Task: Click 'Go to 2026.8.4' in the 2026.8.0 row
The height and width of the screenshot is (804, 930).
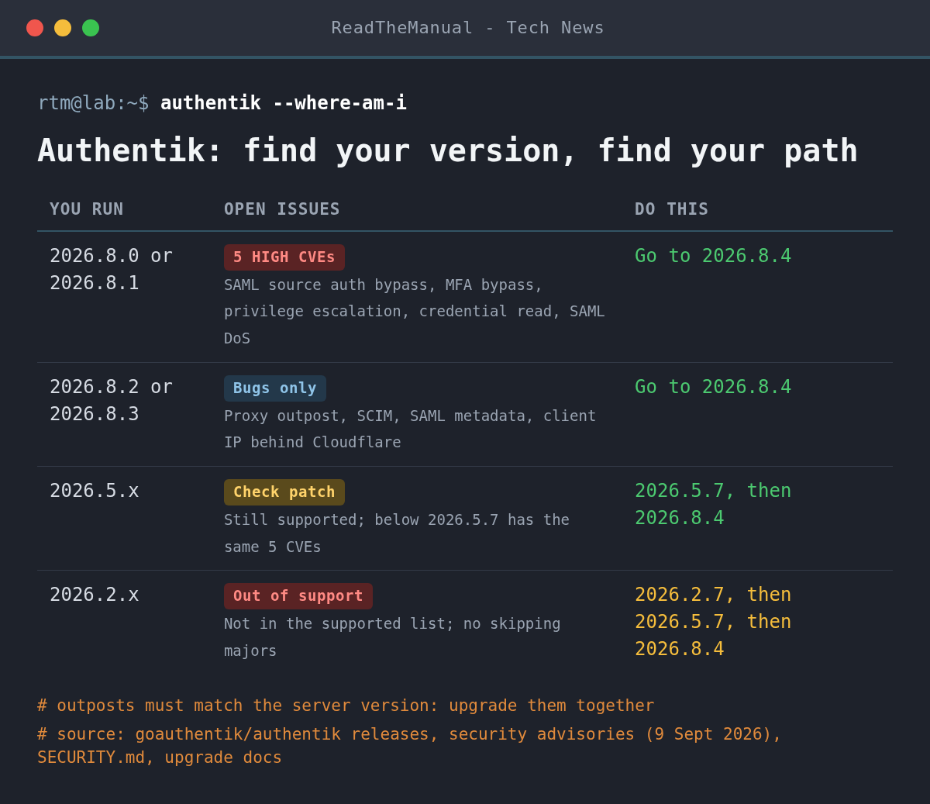Action: point(713,256)
